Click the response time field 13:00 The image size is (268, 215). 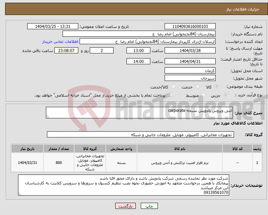(x=138, y=50)
